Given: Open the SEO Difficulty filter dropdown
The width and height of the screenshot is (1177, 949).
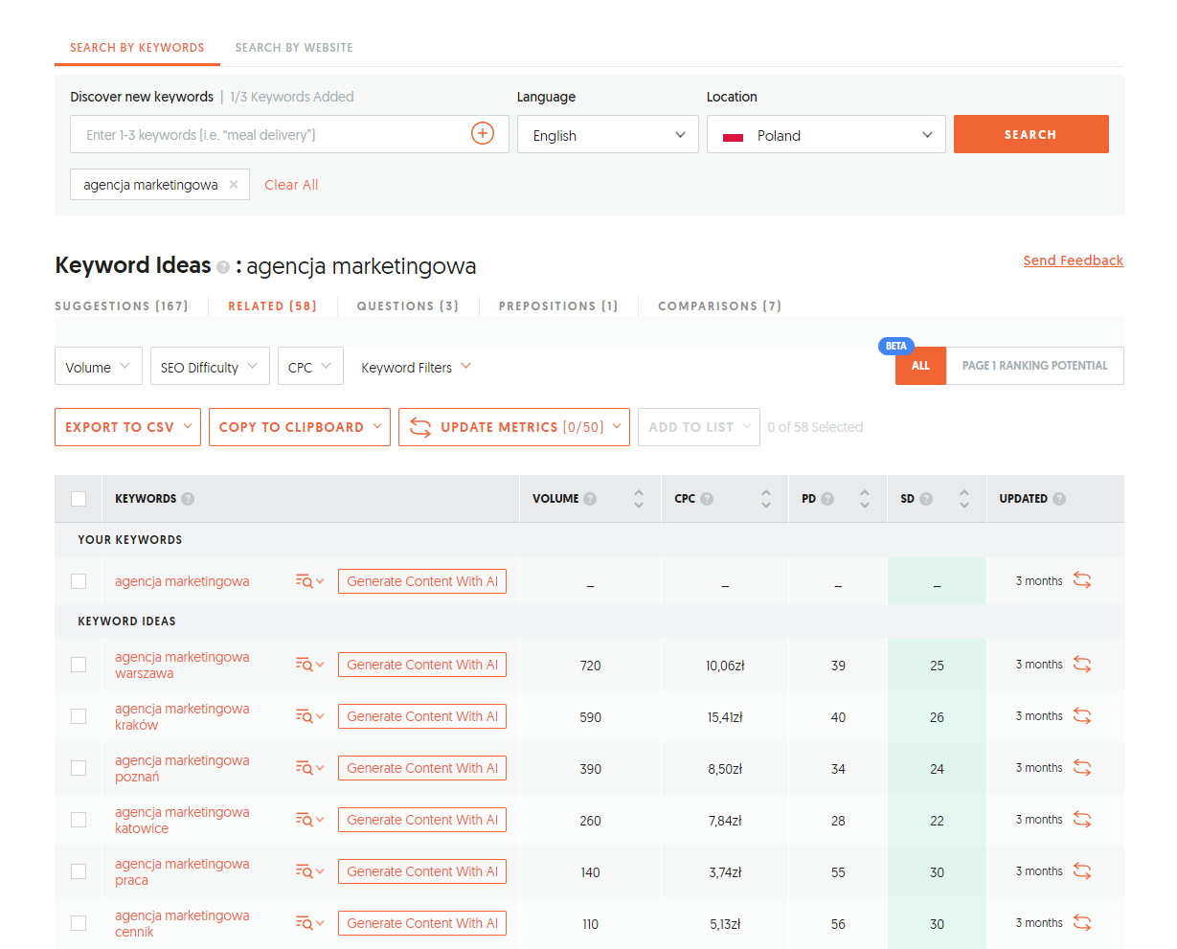Looking at the screenshot, I should click(210, 367).
